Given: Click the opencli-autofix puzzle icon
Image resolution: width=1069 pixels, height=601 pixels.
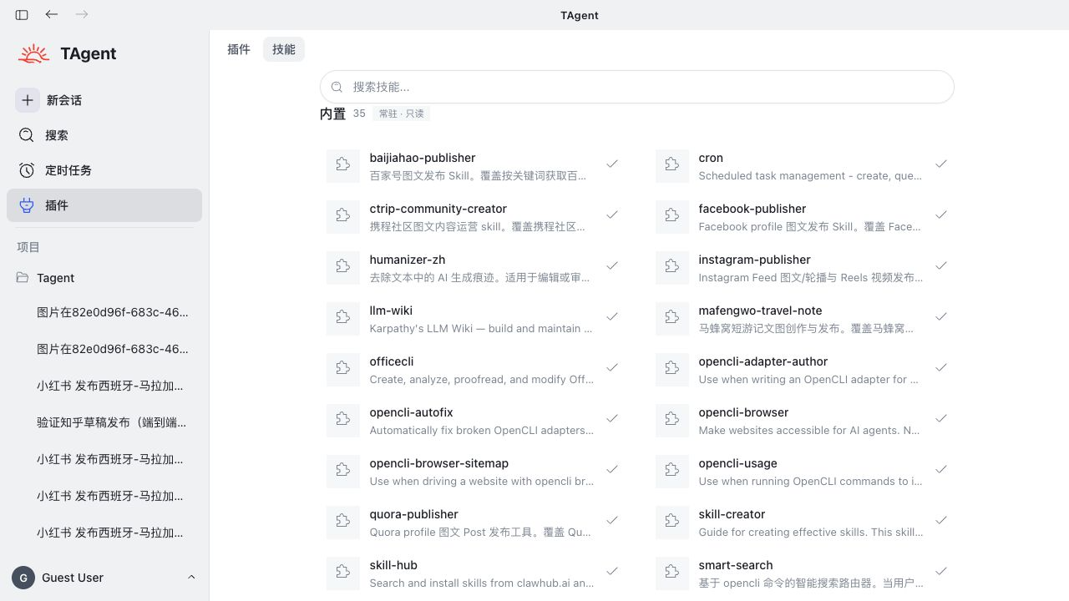Looking at the screenshot, I should point(342,421).
